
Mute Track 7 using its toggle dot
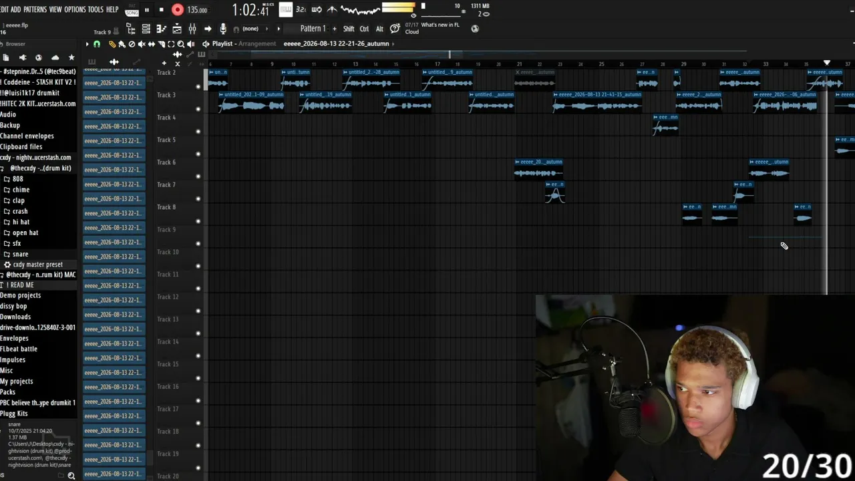(198, 198)
